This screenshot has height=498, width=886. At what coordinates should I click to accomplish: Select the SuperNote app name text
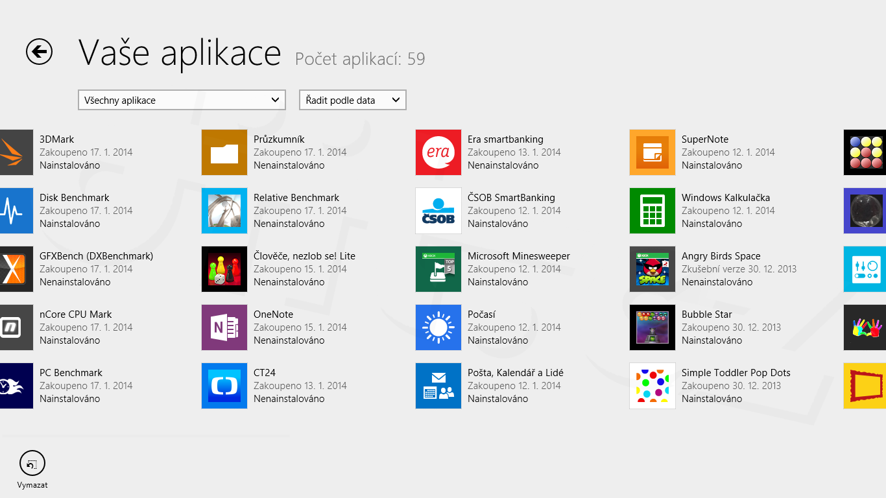point(705,139)
